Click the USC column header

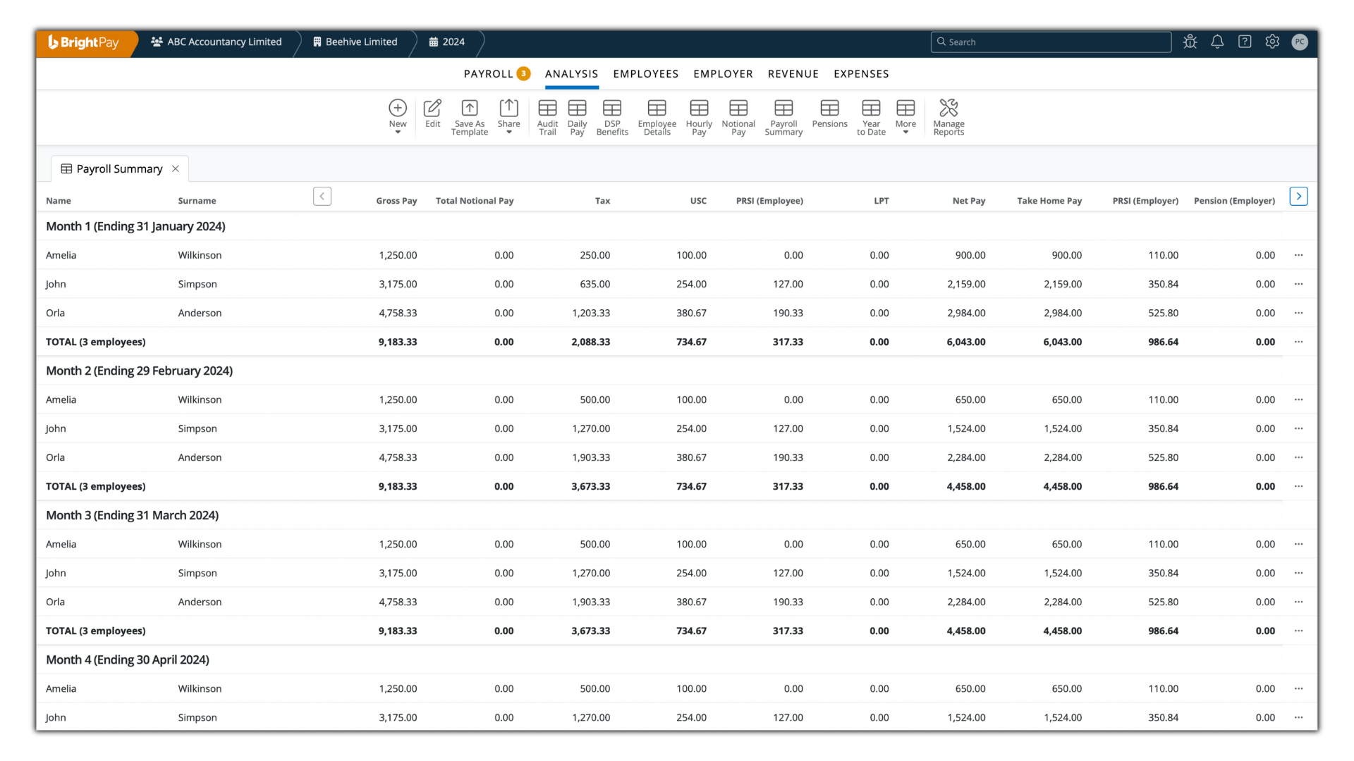pyautogui.click(x=698, y=201)
